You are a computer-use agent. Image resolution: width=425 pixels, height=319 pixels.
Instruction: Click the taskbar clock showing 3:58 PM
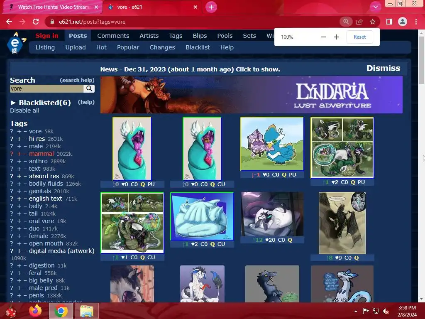(407, 311)
